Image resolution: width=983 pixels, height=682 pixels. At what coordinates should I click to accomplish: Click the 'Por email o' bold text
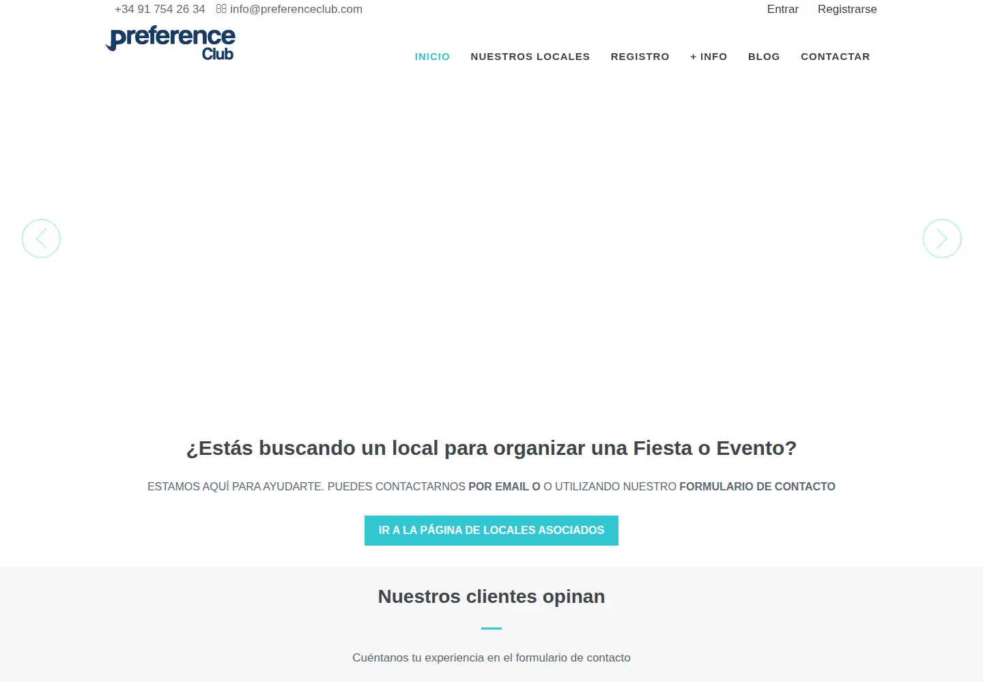[504, 486]
